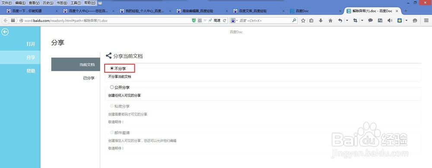Open the 编辑(E) menu

(x=20, y=3)
